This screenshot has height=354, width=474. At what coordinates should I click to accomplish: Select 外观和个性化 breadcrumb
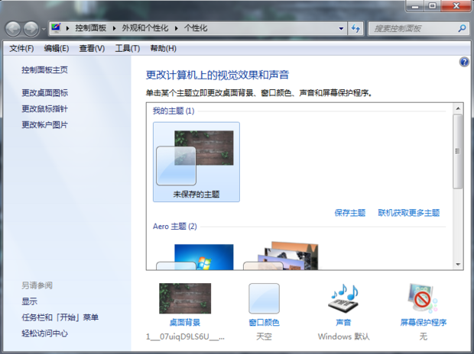pos(144,28)
